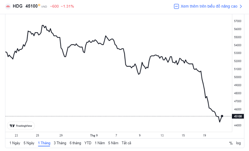
Task: Select the 5 Ngày time range
Action: (29, 143)
